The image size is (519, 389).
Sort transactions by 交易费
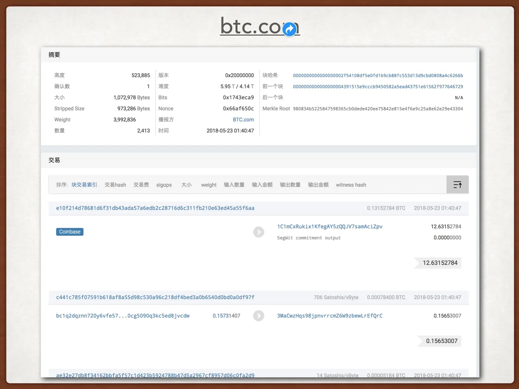[x=141, y=185]
